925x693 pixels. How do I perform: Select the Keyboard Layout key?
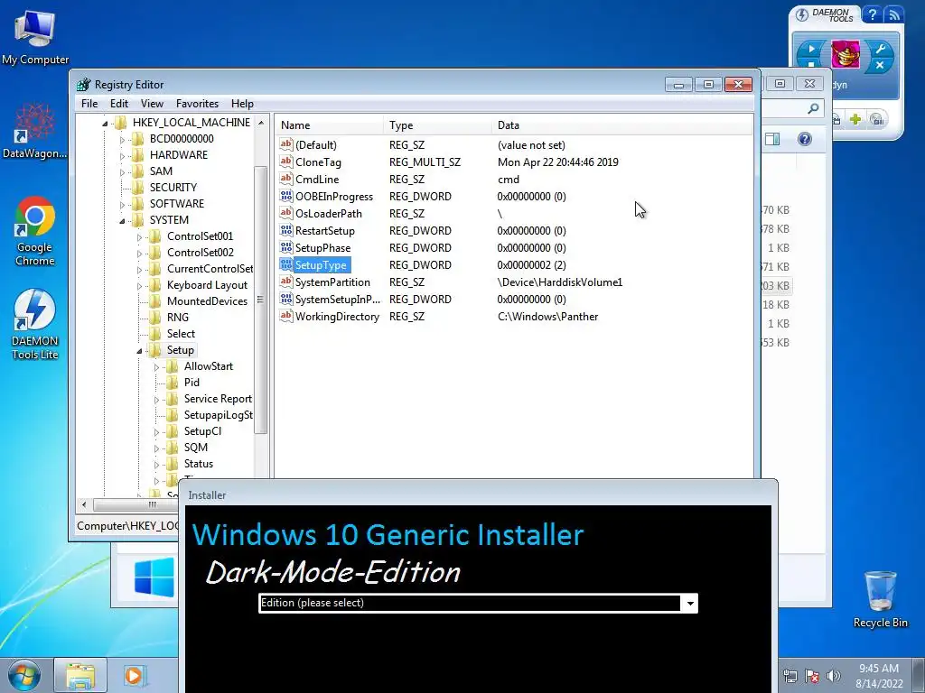[x=207, y=284]
